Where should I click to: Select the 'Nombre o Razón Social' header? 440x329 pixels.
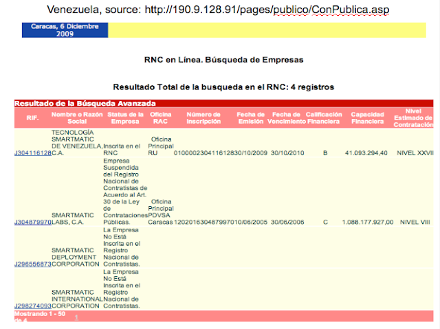pyautogui.click(x=77, y=118)
